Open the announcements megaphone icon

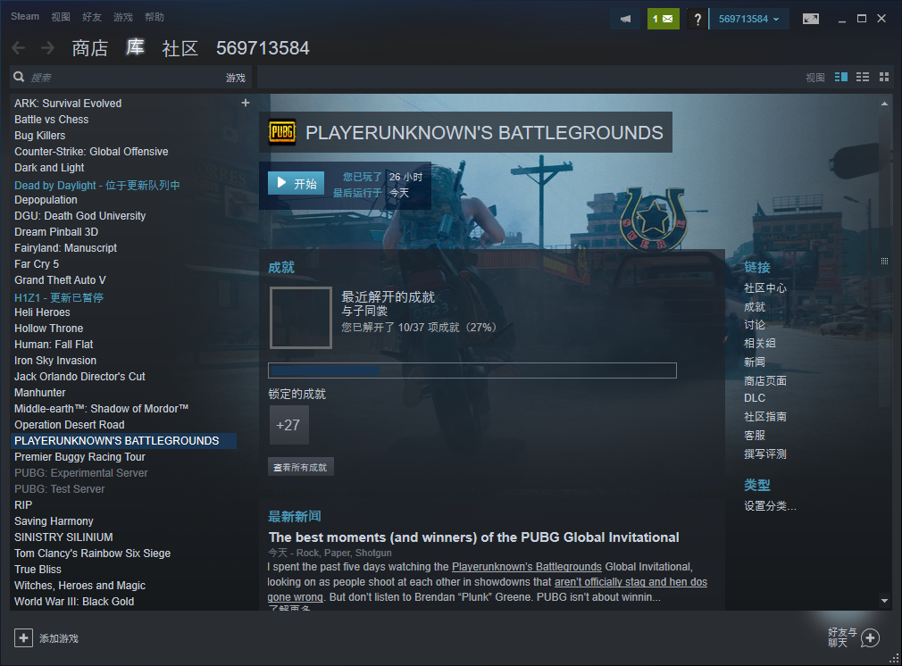625,19
